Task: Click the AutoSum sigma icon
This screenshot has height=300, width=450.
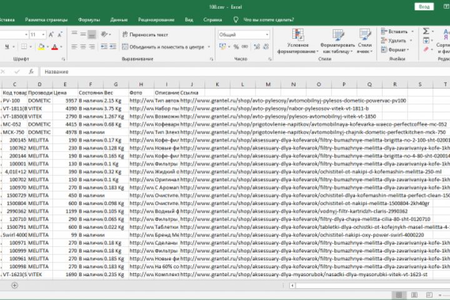Action: coord(426,31)
